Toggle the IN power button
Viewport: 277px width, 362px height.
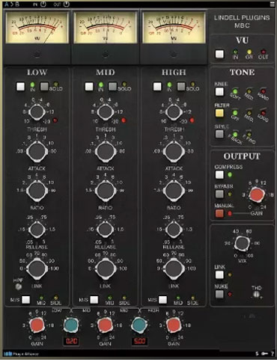pos(43,4)
